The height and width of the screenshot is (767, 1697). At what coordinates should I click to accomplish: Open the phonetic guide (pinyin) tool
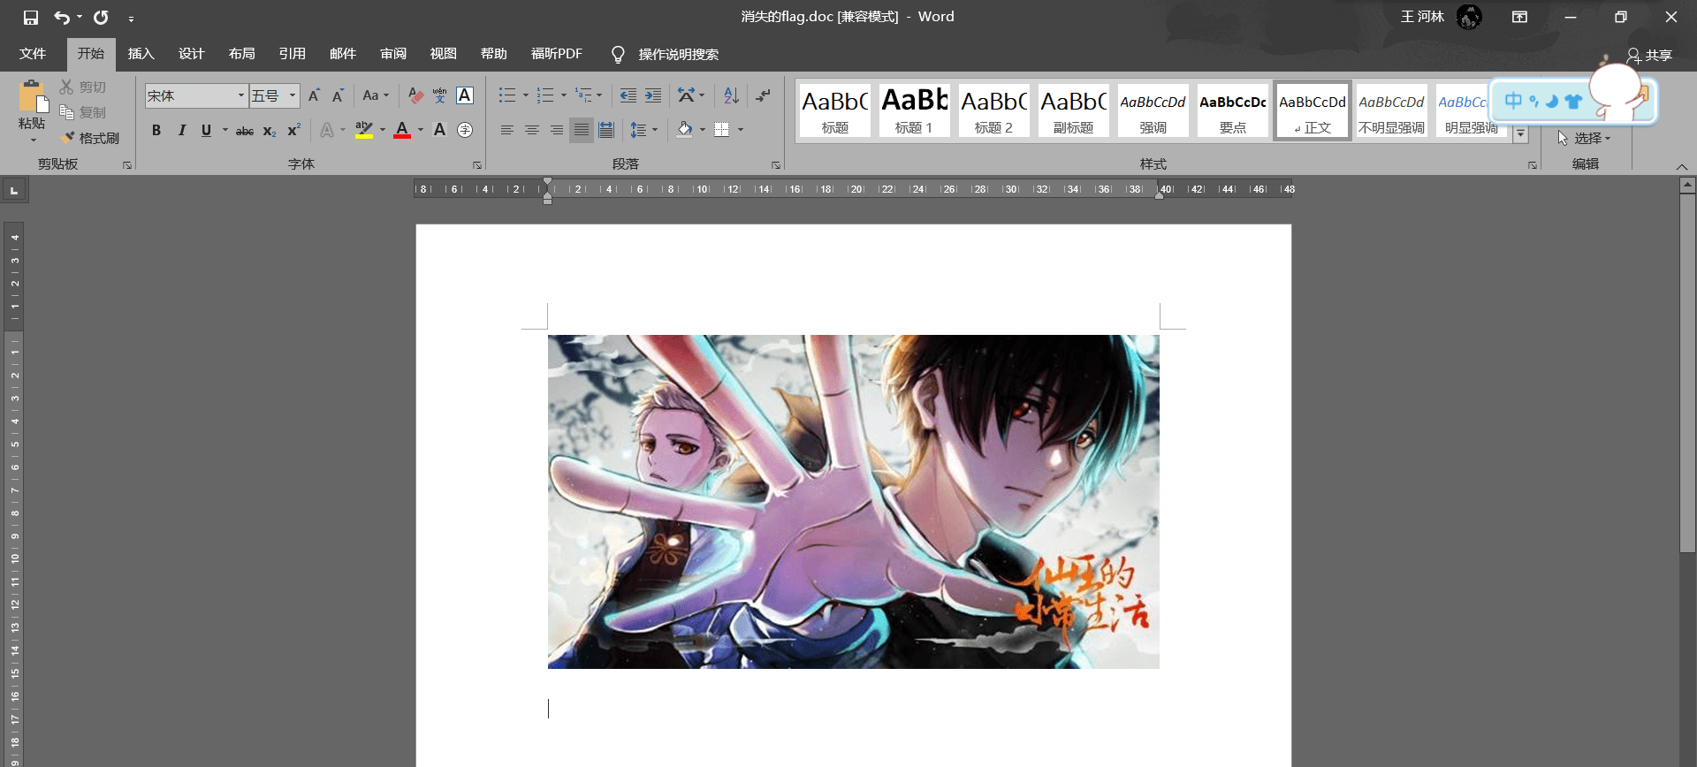pos(439,95)
